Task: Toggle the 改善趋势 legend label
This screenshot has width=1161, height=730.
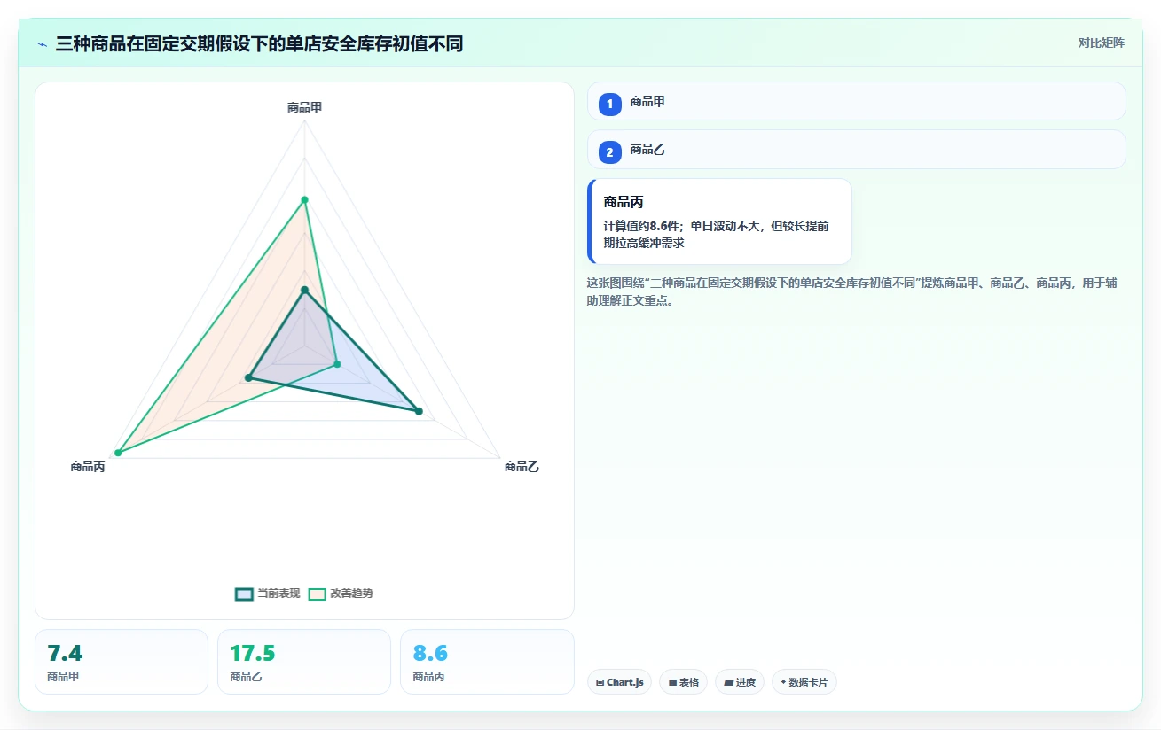Action: coord(351,594)
